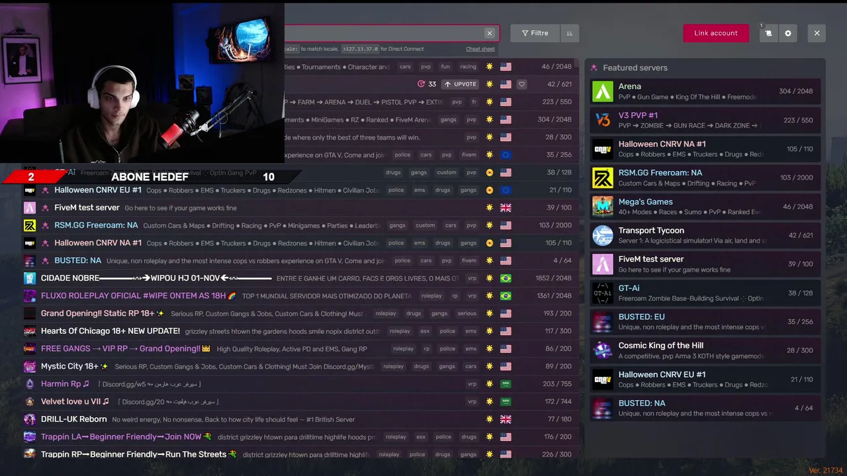Select the Trappin RP Beginner Friendly server
The image size is (847, 476).
tap(301, 454)
